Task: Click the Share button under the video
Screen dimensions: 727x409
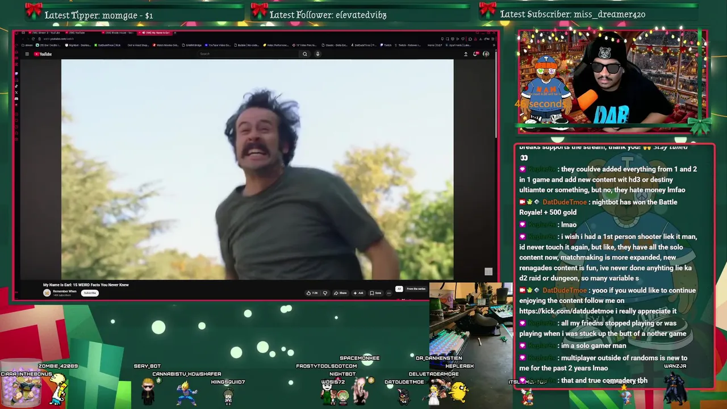Action: coord(340,293)
